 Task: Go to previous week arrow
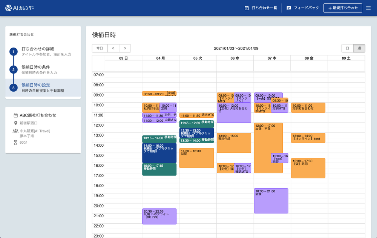tap(113, 48)
